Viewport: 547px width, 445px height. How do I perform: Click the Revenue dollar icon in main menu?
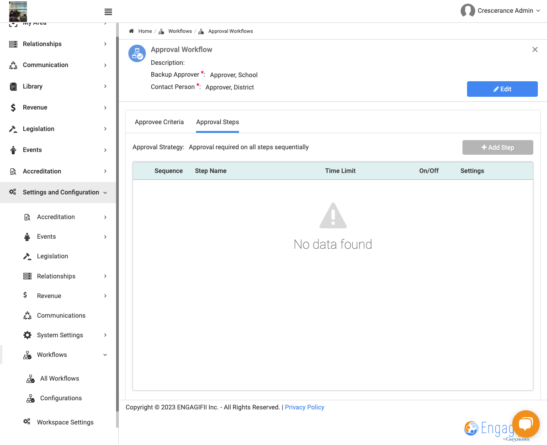tap(13, 108)
